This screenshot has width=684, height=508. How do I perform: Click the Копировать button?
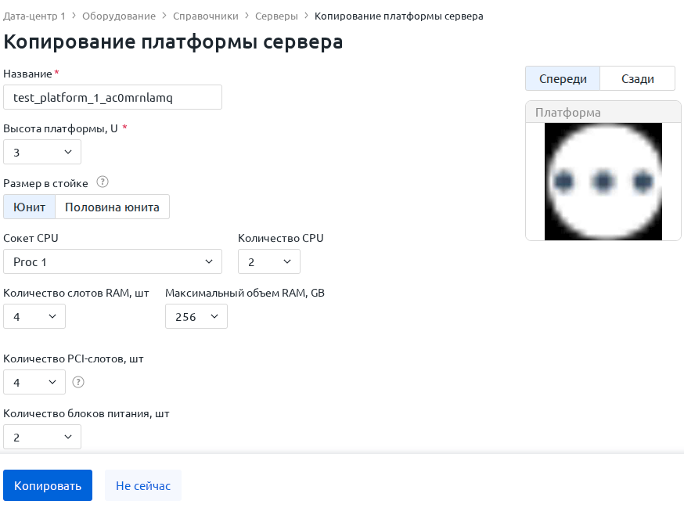click(x=48, y=485)
